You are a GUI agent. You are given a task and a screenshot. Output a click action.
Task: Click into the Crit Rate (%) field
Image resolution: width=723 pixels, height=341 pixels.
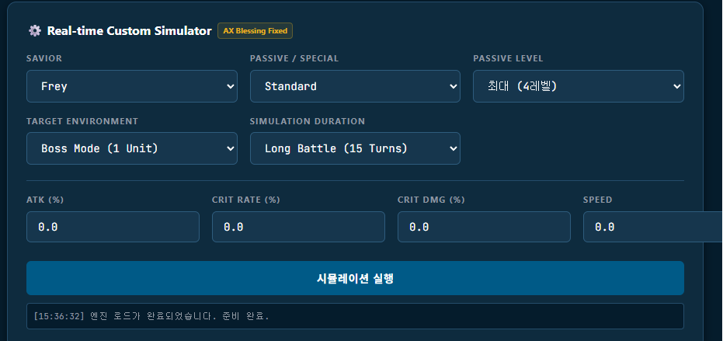298,227
